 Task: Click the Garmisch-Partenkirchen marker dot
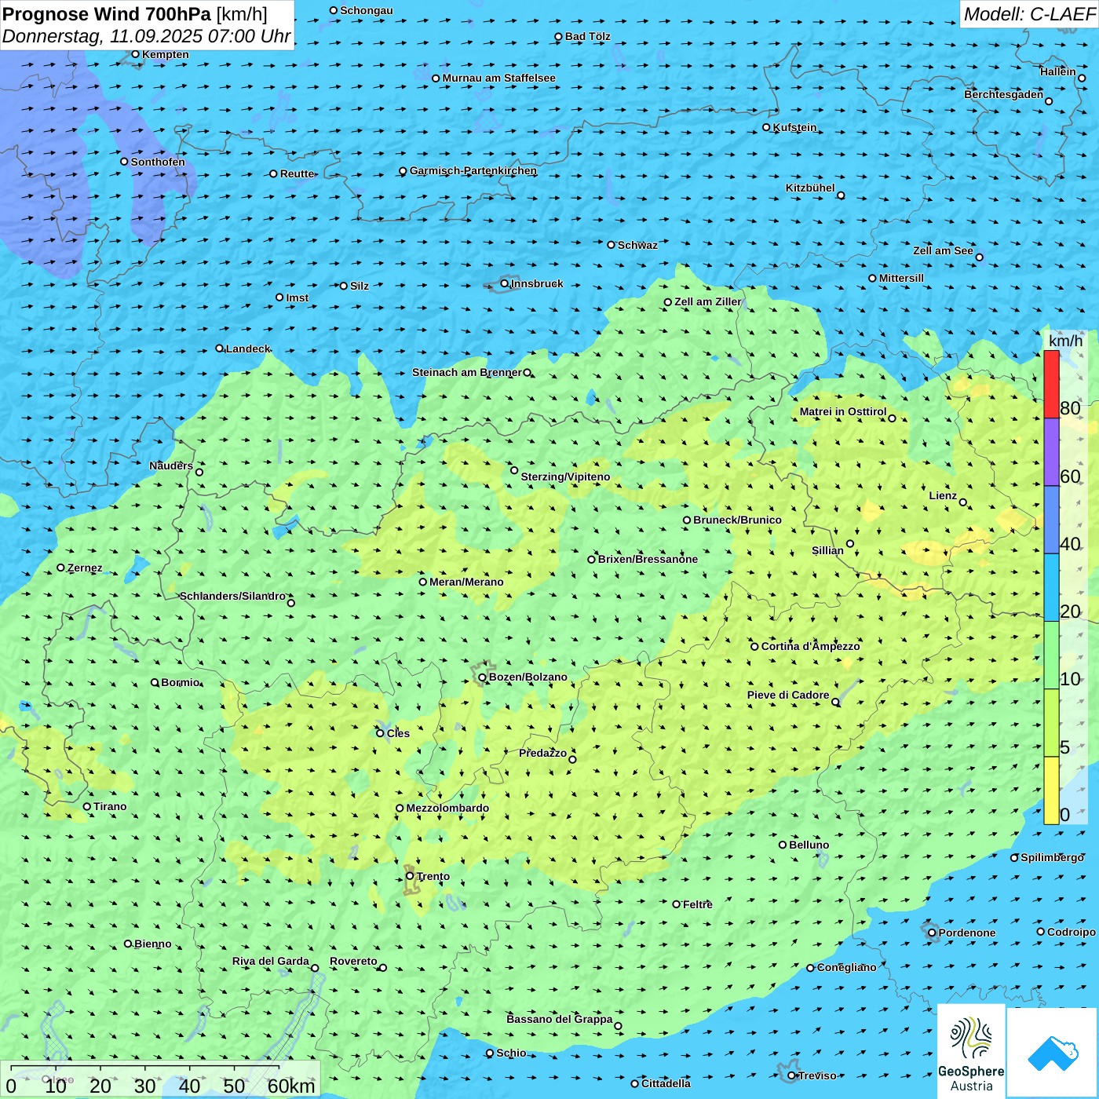403,171
